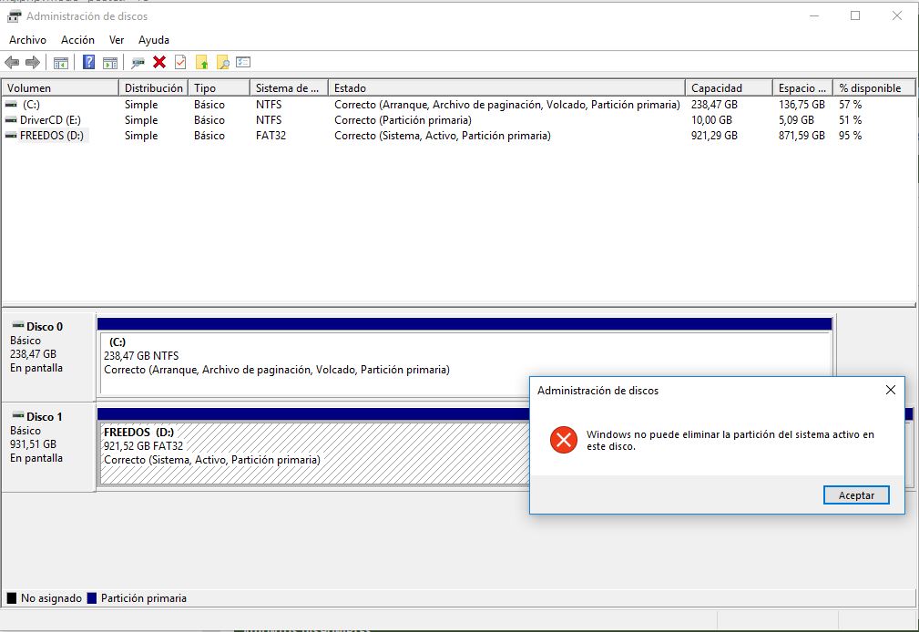
Task: Open the Acción menu
Action: [x=77, y=40]
